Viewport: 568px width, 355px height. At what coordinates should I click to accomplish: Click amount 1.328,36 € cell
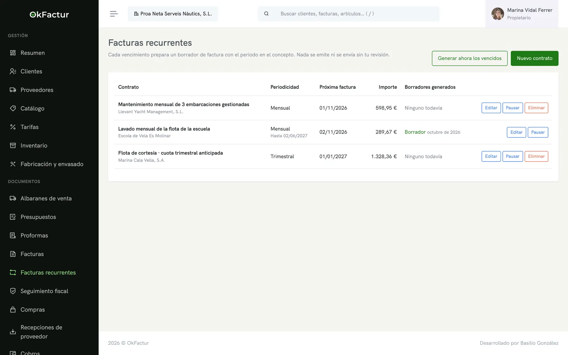(384, 157)
